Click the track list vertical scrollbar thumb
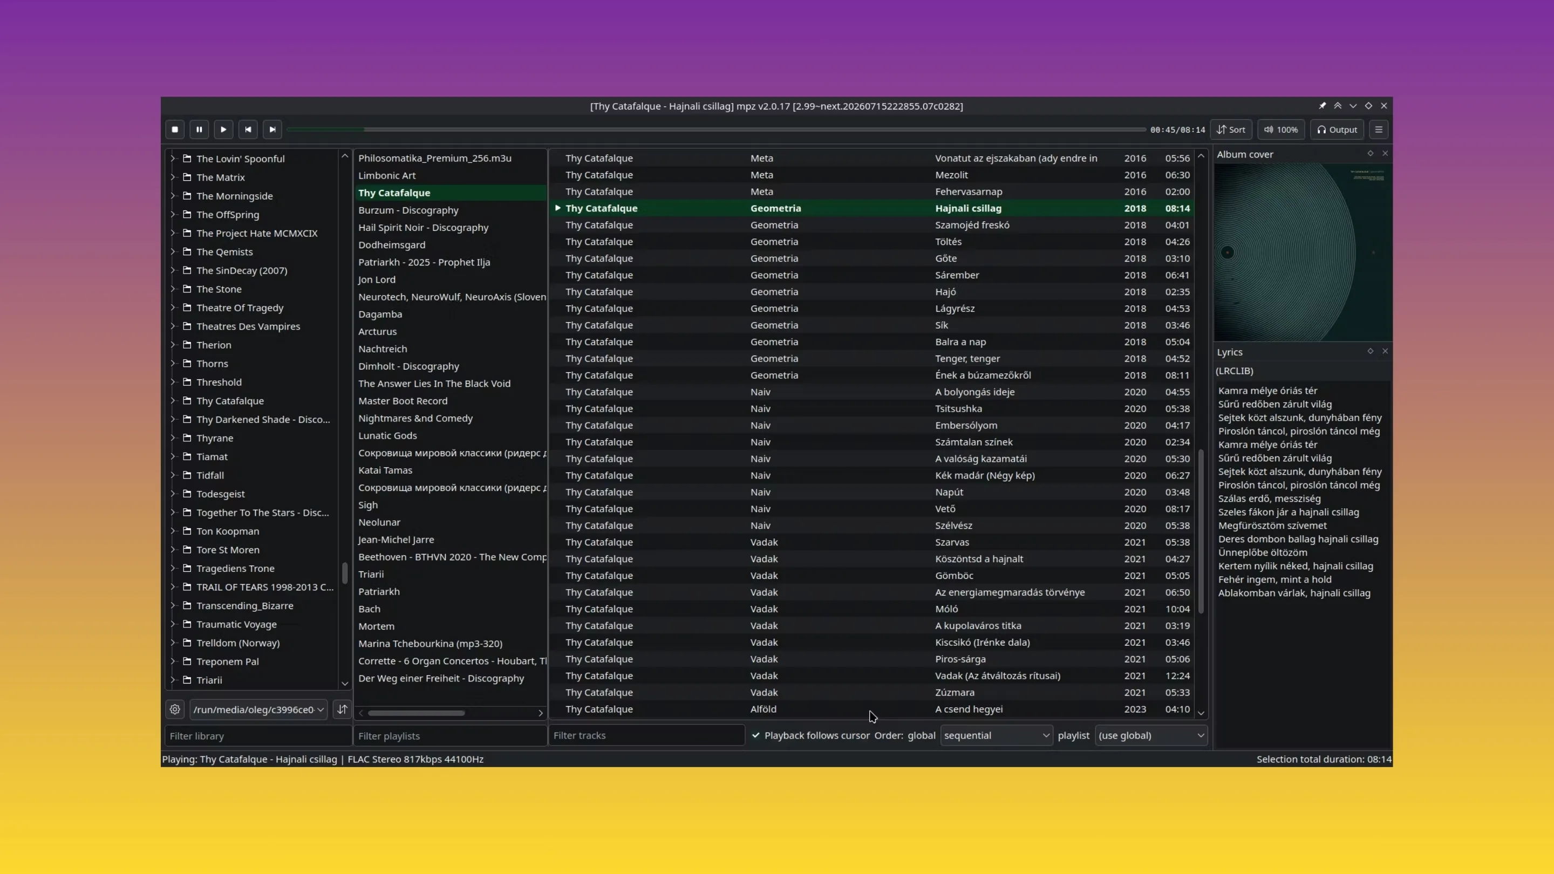Screen dimensions: 1554x874 1201,531
